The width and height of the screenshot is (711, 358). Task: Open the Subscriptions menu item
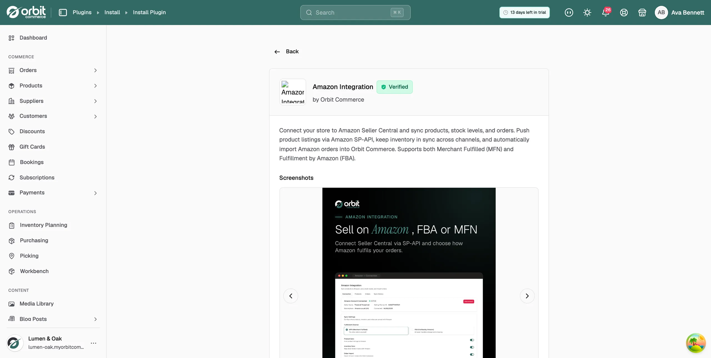(53, 178)
